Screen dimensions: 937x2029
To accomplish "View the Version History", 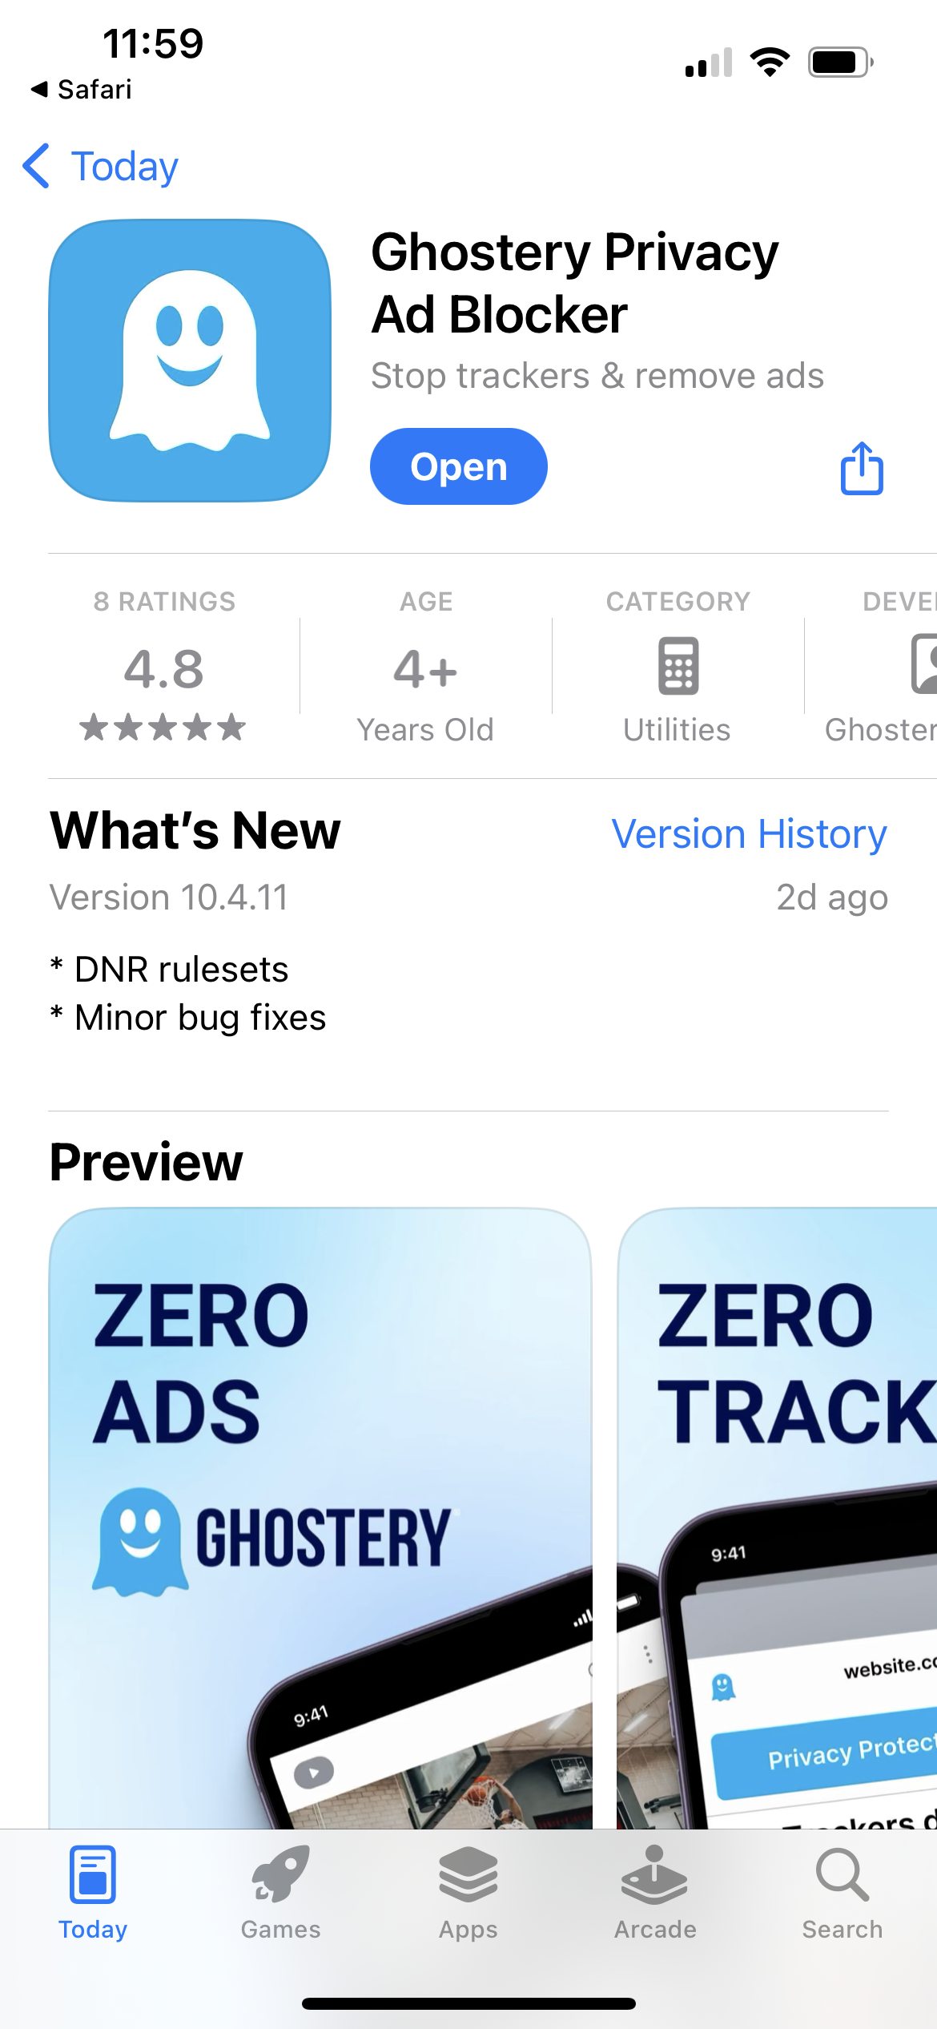I will point(749,833).
